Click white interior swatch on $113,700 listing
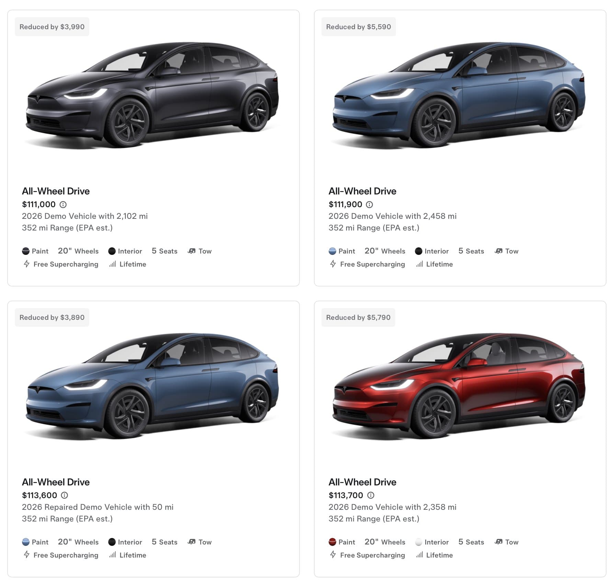 [x=418, y=542]
